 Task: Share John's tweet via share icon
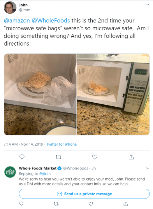[131, 157]
